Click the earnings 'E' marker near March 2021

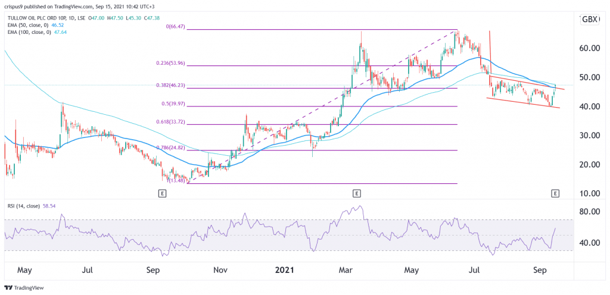tap(356, 193)
